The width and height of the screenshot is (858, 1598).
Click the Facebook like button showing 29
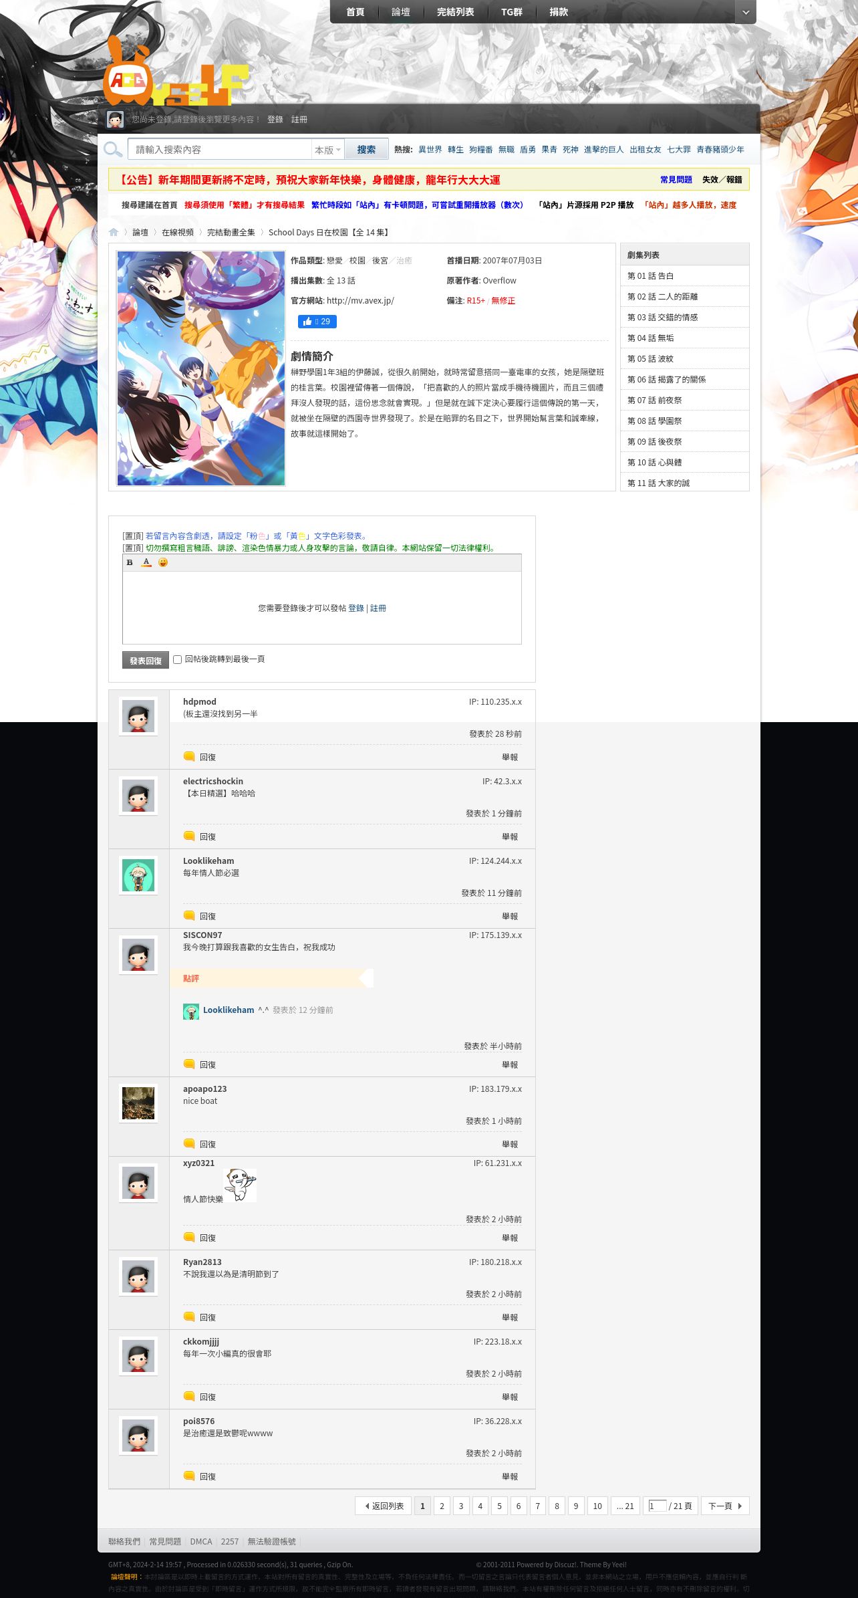click(x=317, y=322)
